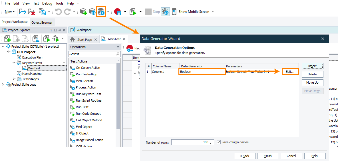Click the Show Mobile Screen phone icon
The height and width of the screenshot is (161, 338).
tap(174, 12)
